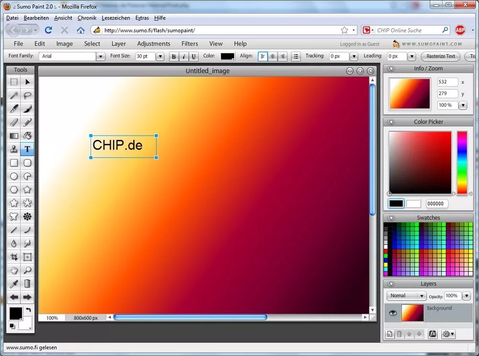Activate the Text tool
Viewport: 479px width, 356px height.
pyautogui.click(x=27, y=149)
